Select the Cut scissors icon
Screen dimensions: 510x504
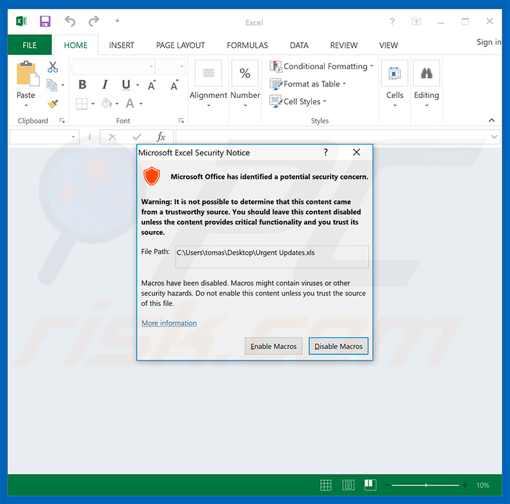(x=52, y=66)
